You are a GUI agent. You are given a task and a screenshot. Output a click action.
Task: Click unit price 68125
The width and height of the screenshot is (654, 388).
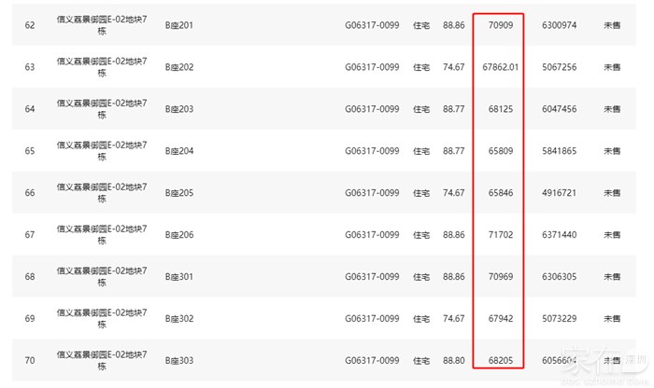click(x=501, y=109)
